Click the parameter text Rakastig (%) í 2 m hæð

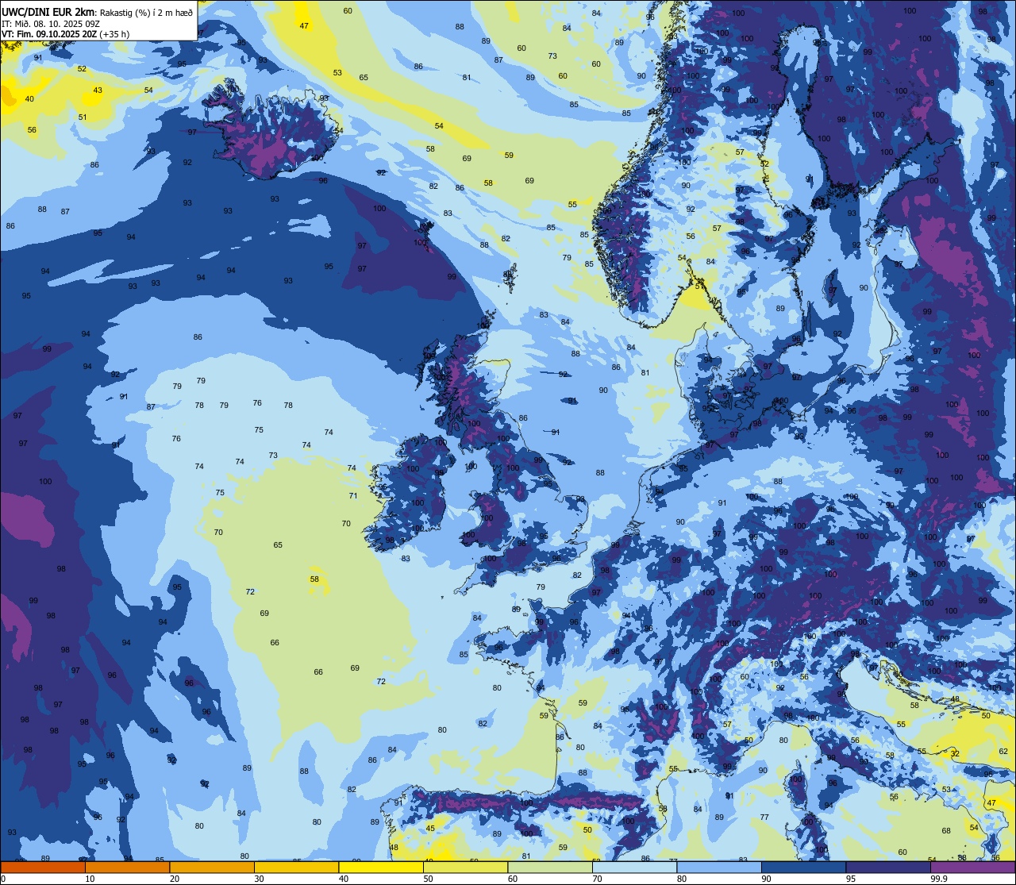pos(145,11)
